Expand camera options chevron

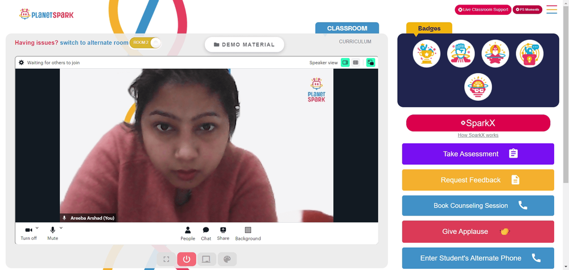click(37, 227)
